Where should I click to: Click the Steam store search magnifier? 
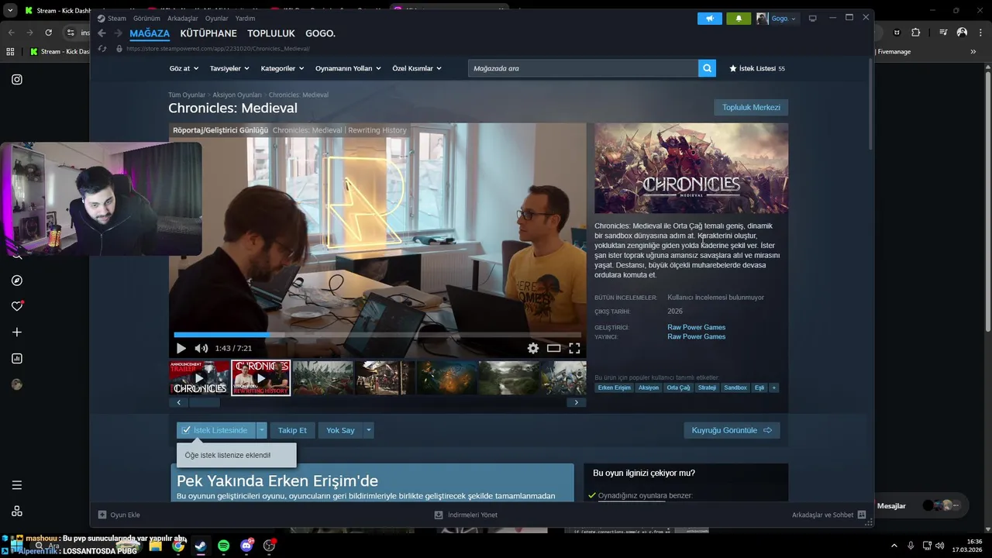(707, 68)
